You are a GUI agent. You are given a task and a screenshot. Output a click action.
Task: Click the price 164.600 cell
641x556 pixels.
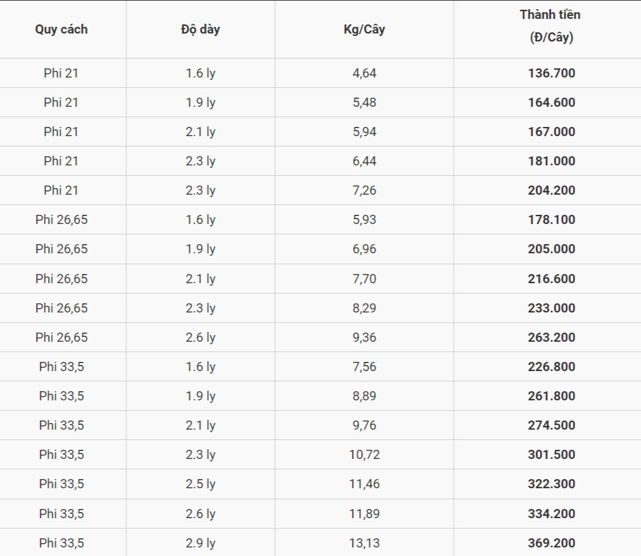pos(551,103)
